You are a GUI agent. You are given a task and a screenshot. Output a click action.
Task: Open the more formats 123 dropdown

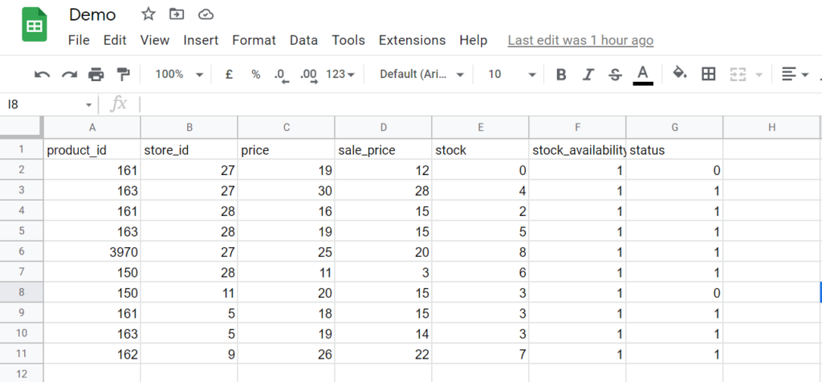pos(340,75)
